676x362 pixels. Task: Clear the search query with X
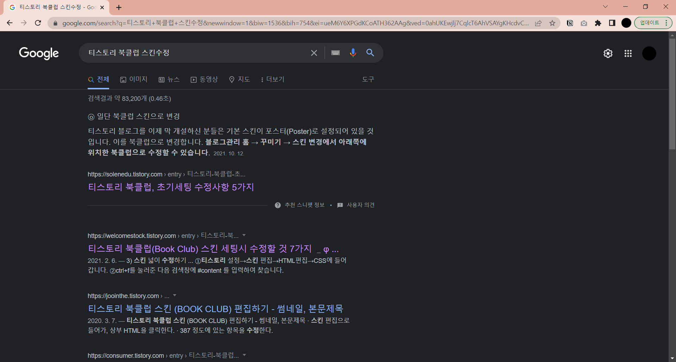314,53
